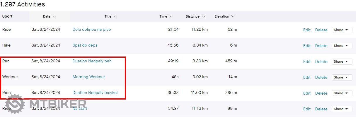
Task: Open the 'Späť do depa' hike
Action: coord(85,45)
